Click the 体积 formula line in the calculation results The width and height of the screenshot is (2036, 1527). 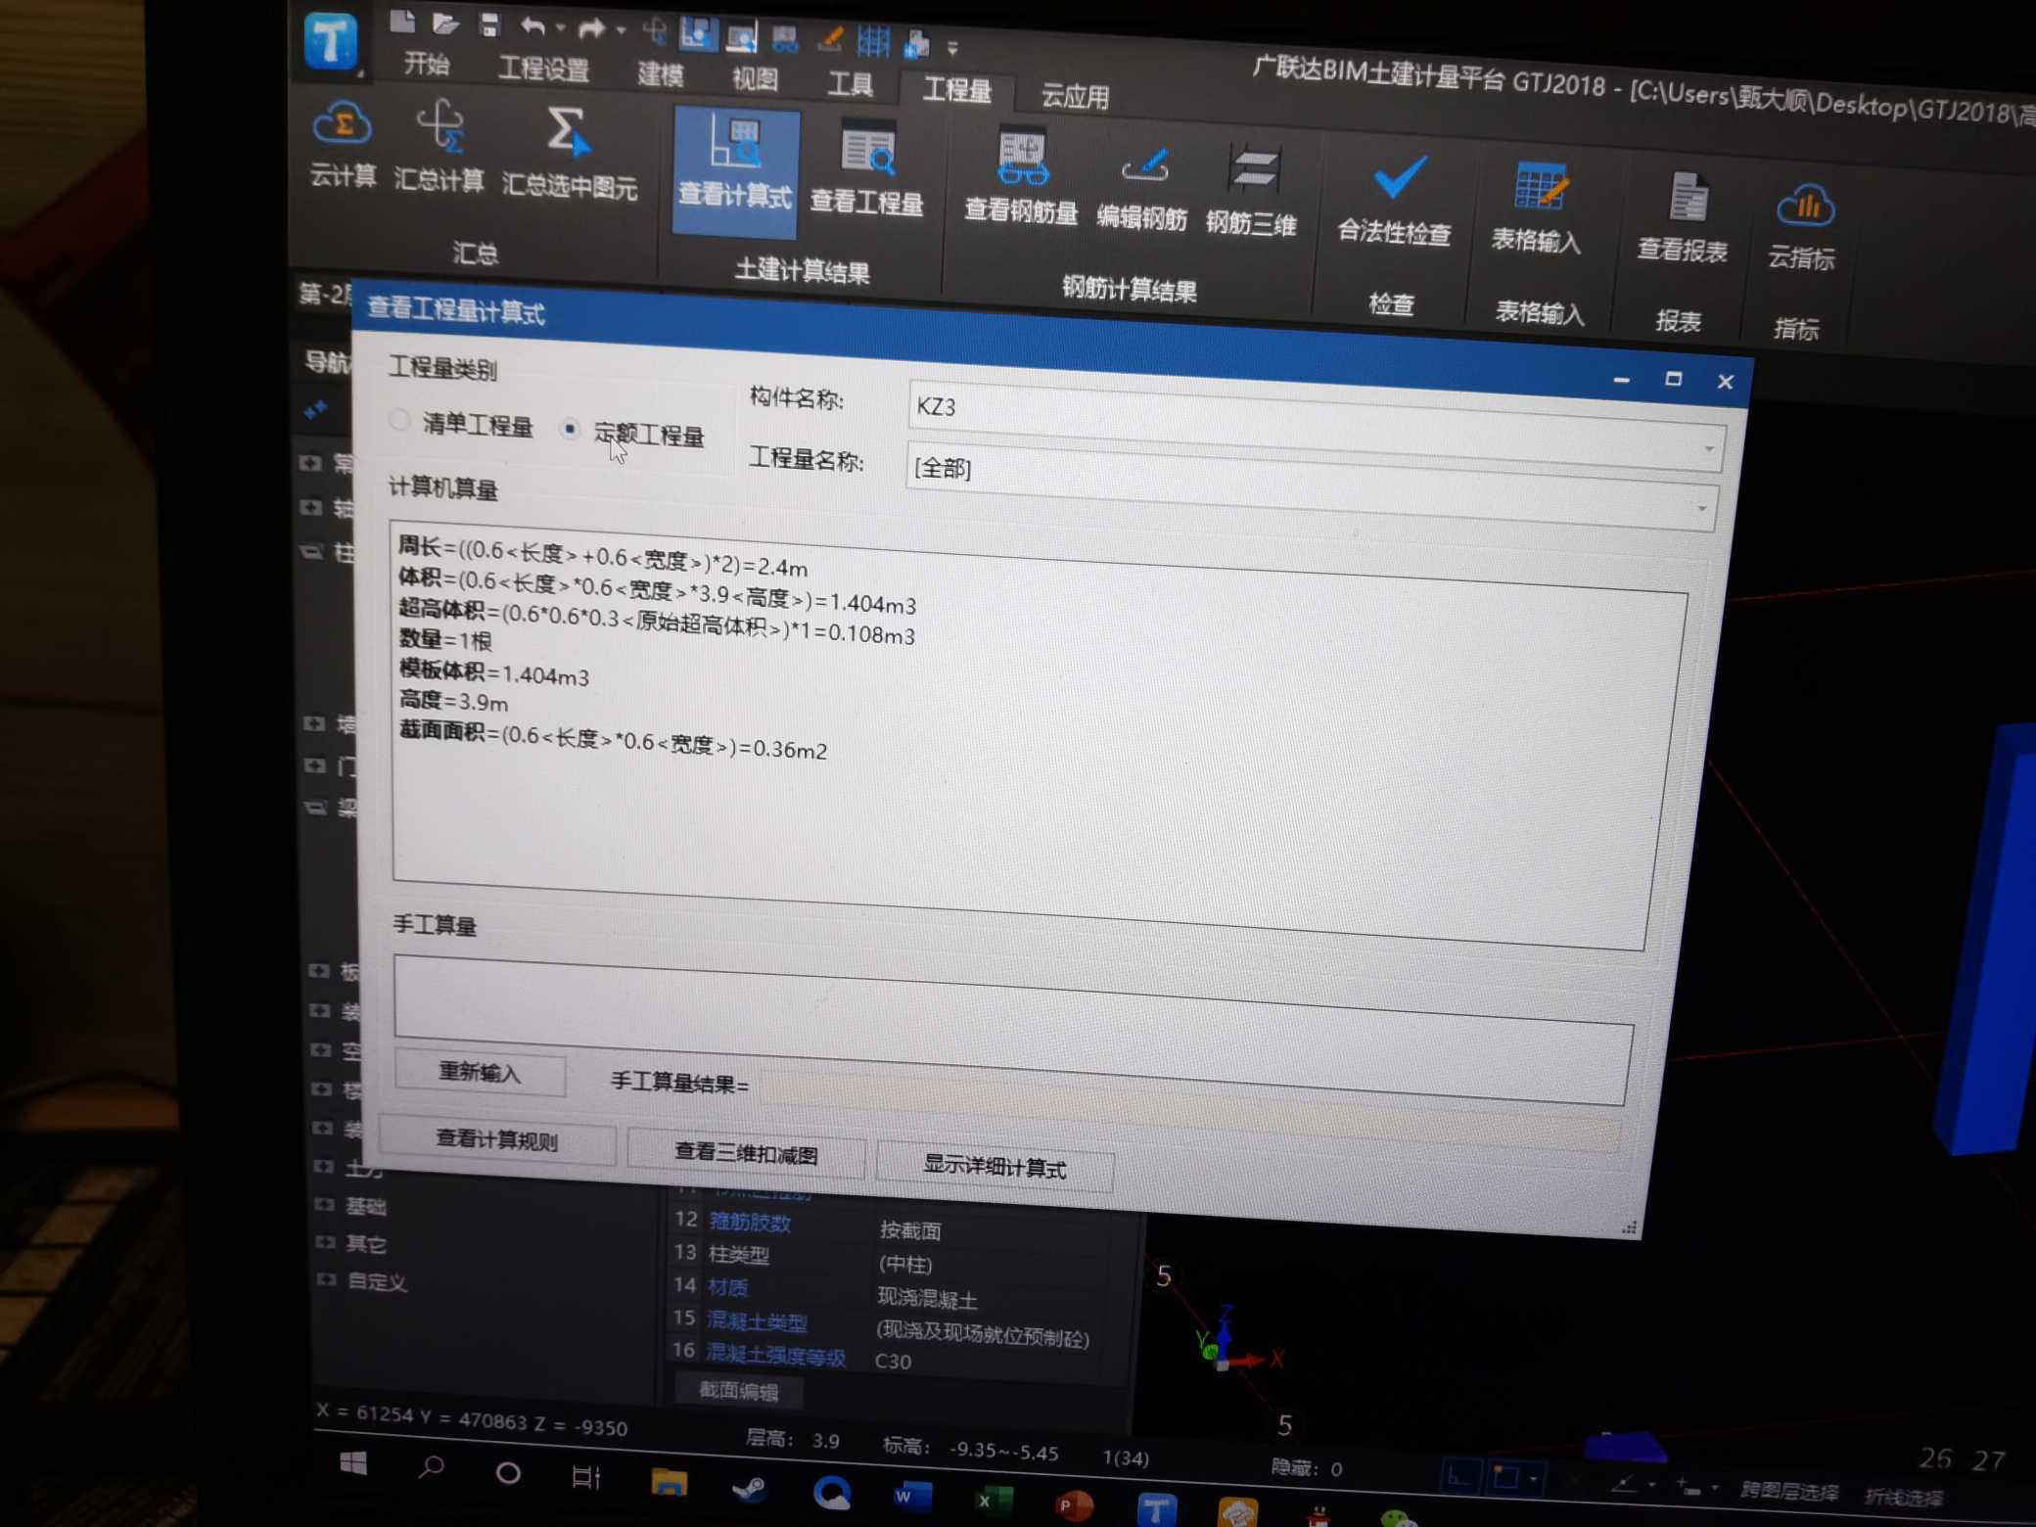657,590
